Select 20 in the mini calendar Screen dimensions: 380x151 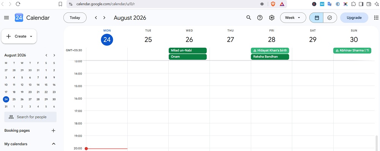[30, 92]
